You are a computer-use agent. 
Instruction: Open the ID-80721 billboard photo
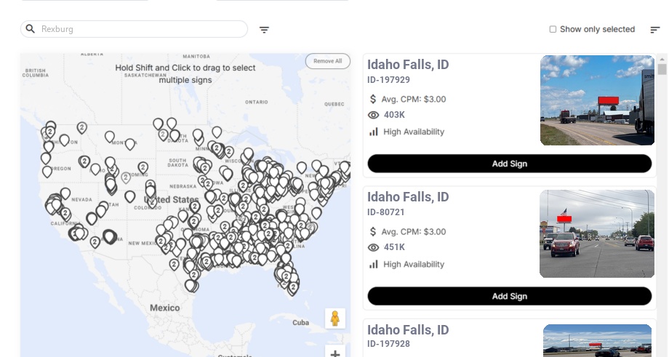click(x=596, y=233)
